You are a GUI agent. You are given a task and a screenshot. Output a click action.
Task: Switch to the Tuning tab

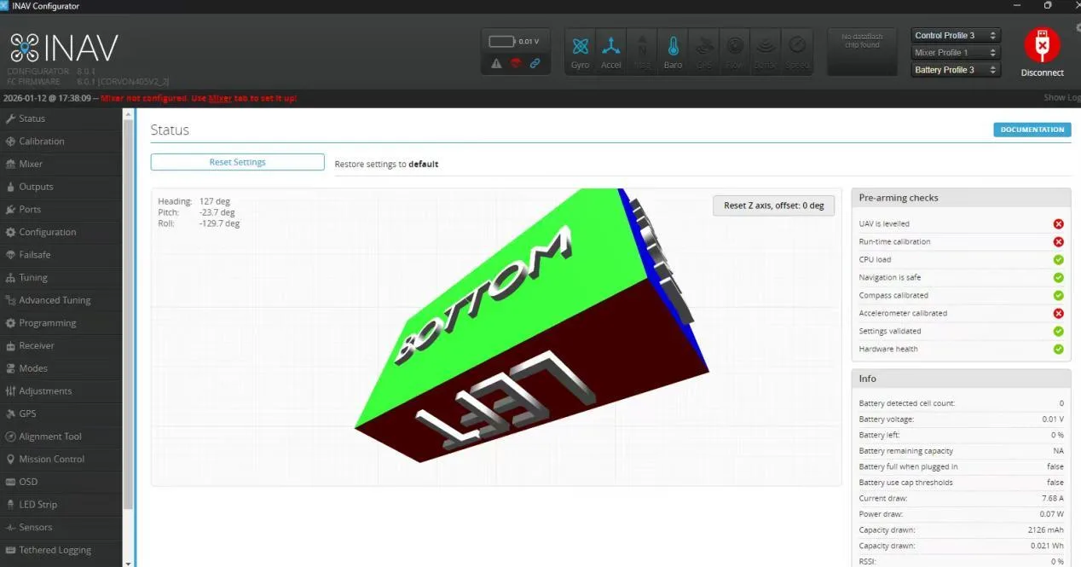[61, 278]
